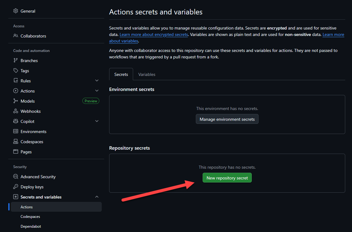Click the Branches icon in sidebar
The height and width of the screenshot is (232, 352).
click(x=16, y=61)
